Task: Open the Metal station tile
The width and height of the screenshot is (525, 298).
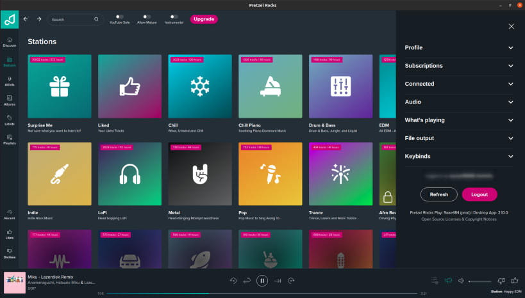Action: (x=200, y=174)
